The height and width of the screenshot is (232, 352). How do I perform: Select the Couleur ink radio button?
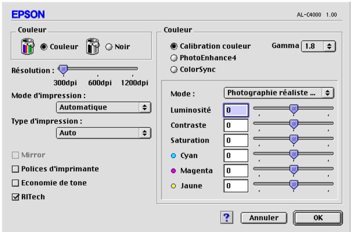pos(44,46)
